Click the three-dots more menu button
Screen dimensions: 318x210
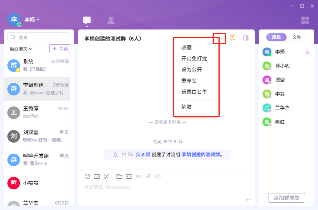pos(220,38)
